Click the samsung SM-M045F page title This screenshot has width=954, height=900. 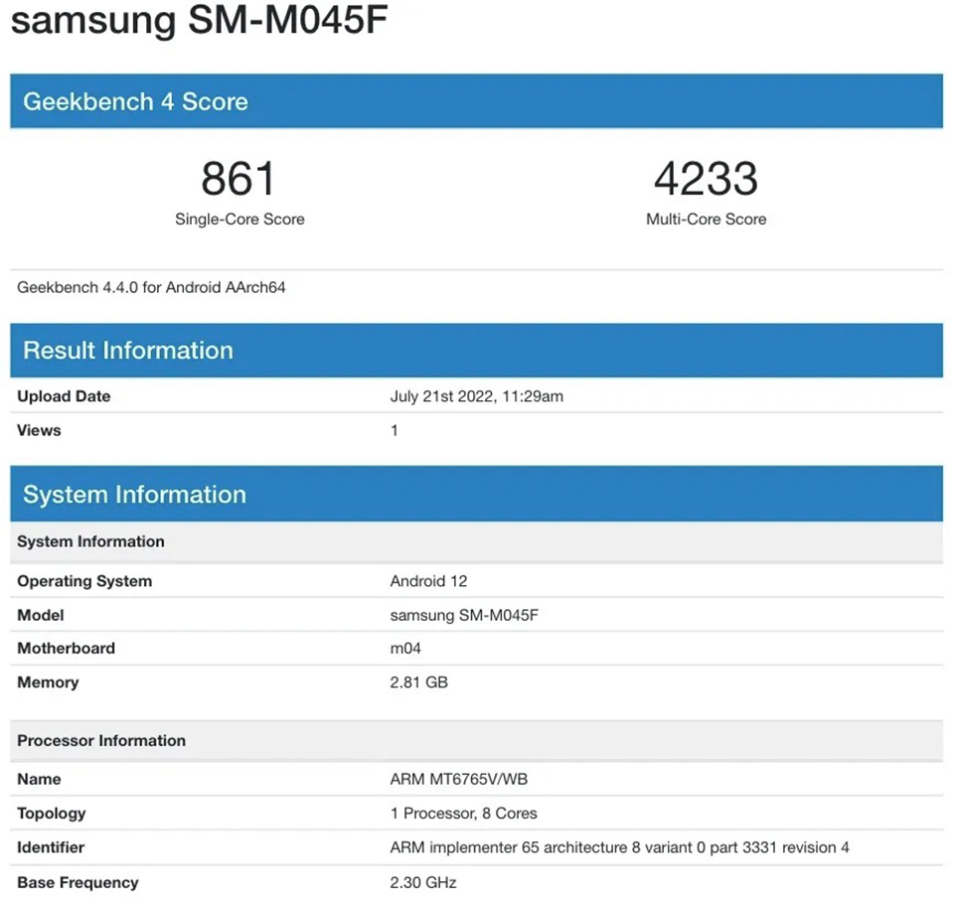coord(199,21)
